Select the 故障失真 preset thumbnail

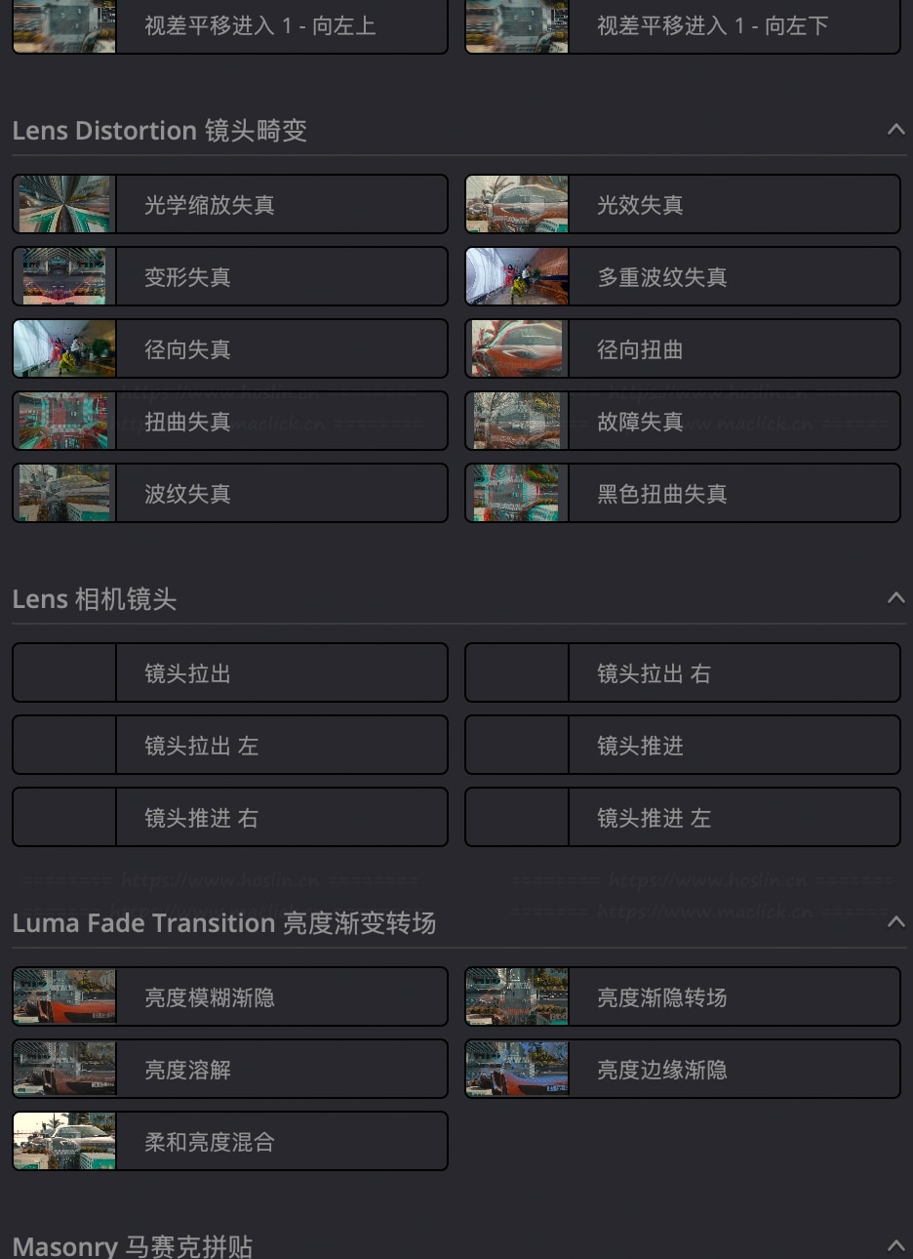(x=517, y=421)
